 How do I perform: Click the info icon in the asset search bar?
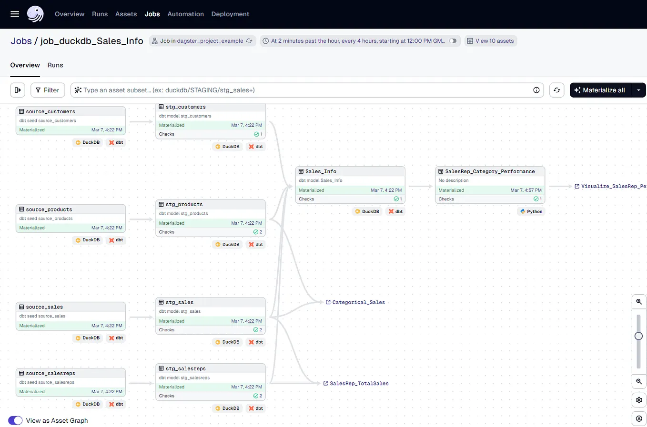click(536, 90)
